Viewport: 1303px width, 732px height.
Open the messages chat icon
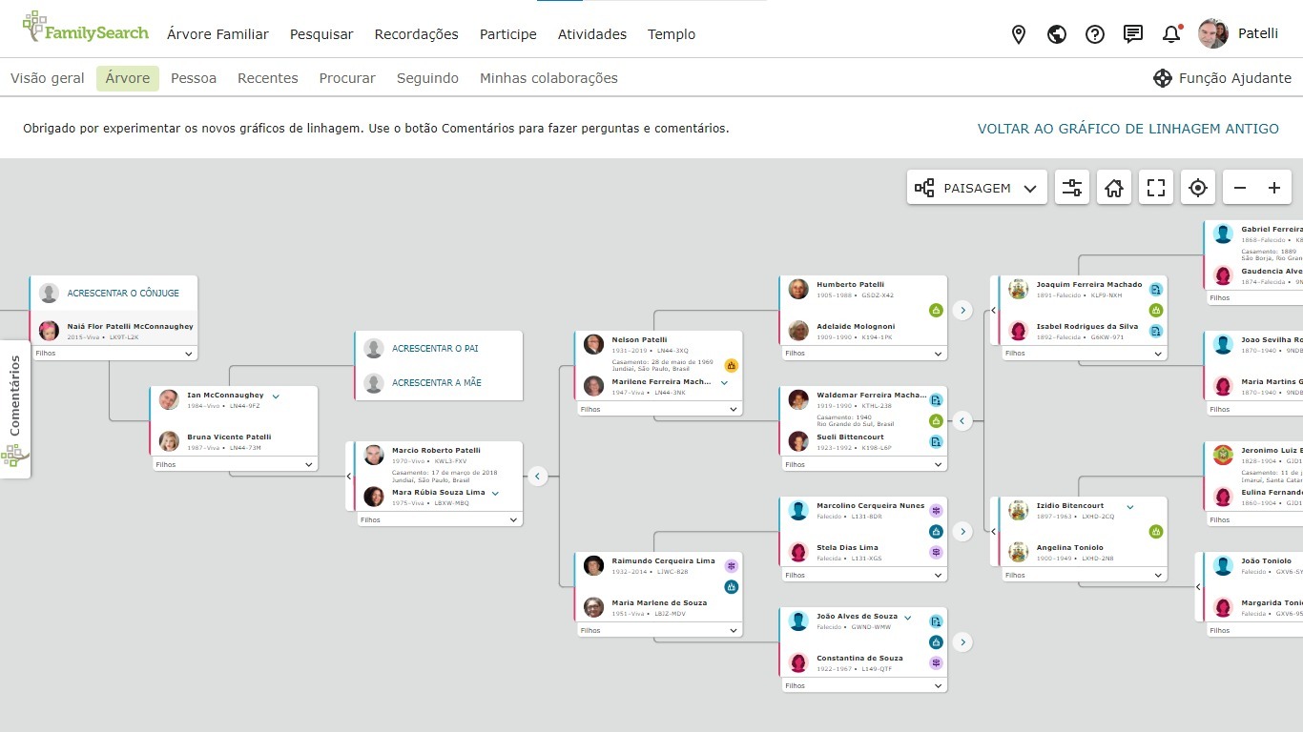pyautogui.click(x=1133, y=34)
